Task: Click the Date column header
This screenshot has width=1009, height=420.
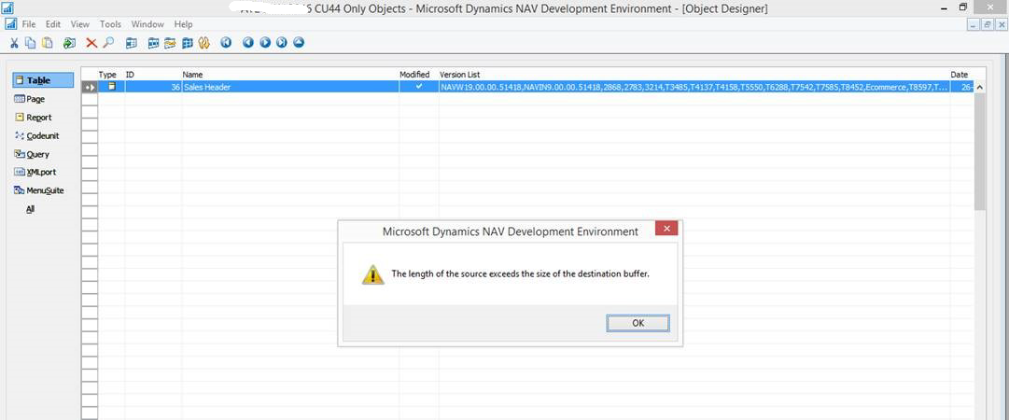Action: [x=959, y=75]
